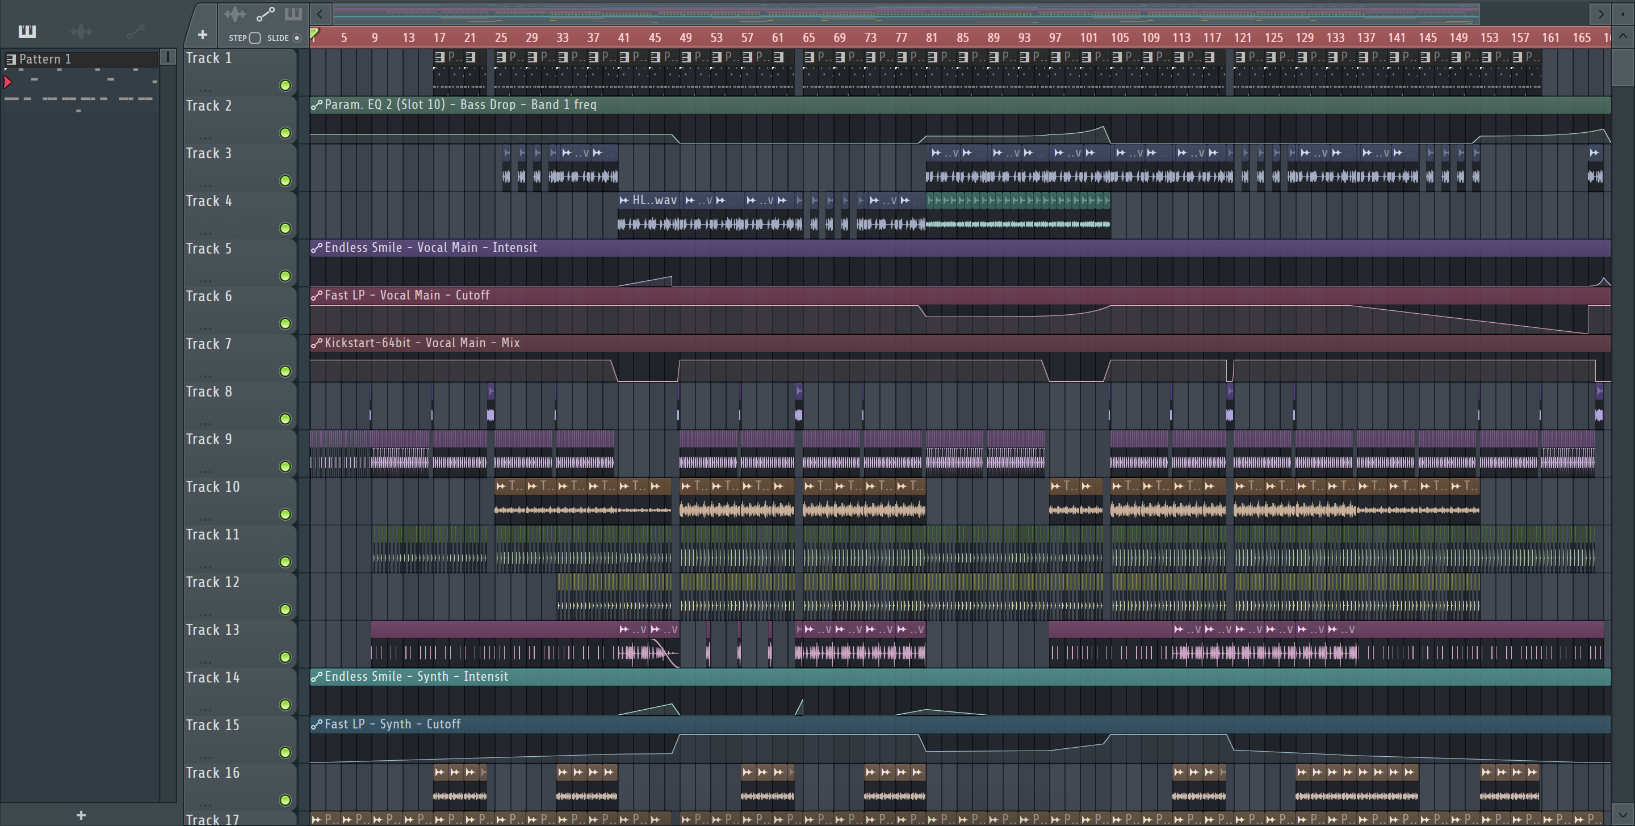Mute Track 1 with its green LED
Screen dimensions: 1635x826
coord(285,86)
